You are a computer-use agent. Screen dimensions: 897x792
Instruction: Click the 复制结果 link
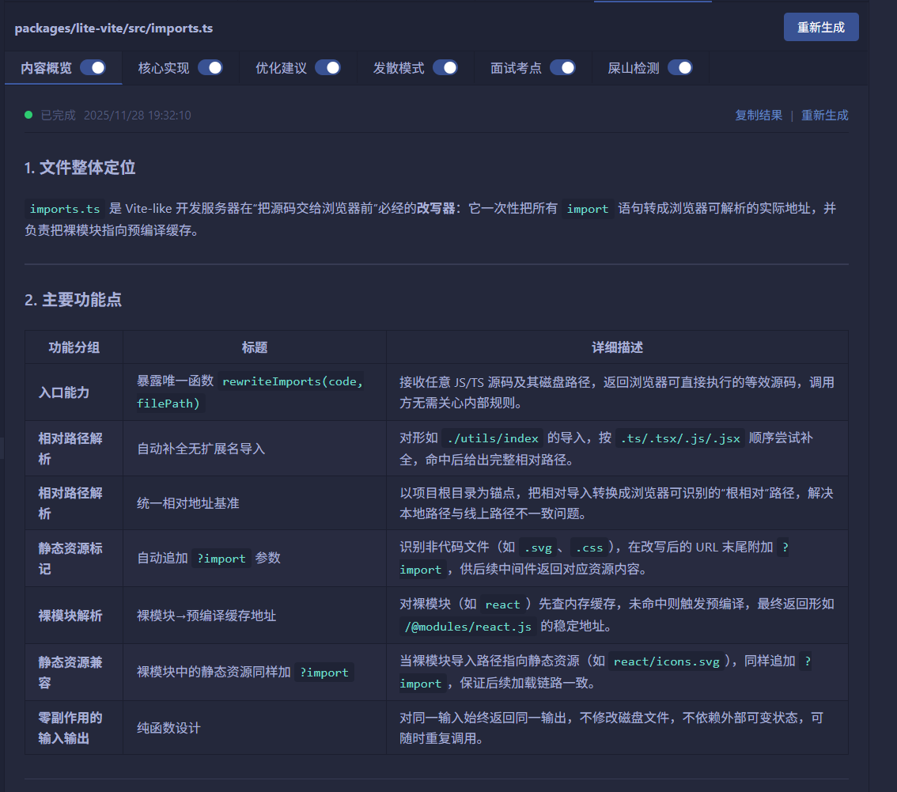(758, 115)
